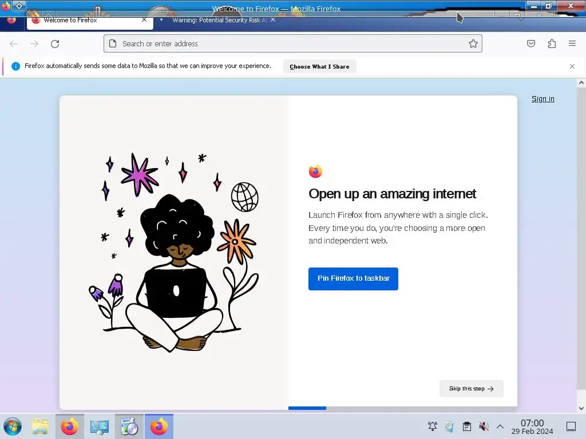Click the tray icon beside notification bell
Screen dimensions: 586x439
tap(450, 426)
